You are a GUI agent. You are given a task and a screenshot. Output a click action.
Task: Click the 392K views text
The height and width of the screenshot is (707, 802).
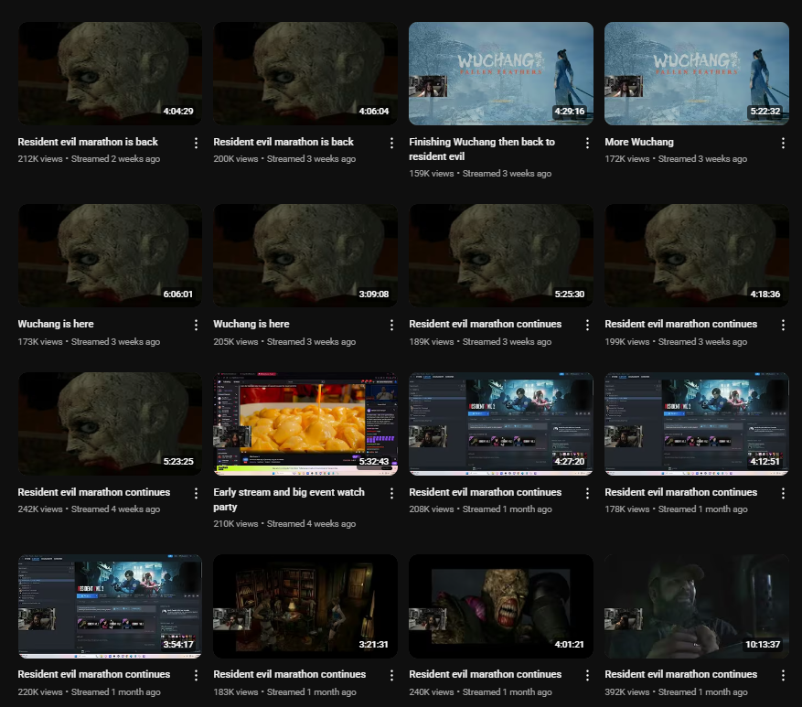click(627, 692)
